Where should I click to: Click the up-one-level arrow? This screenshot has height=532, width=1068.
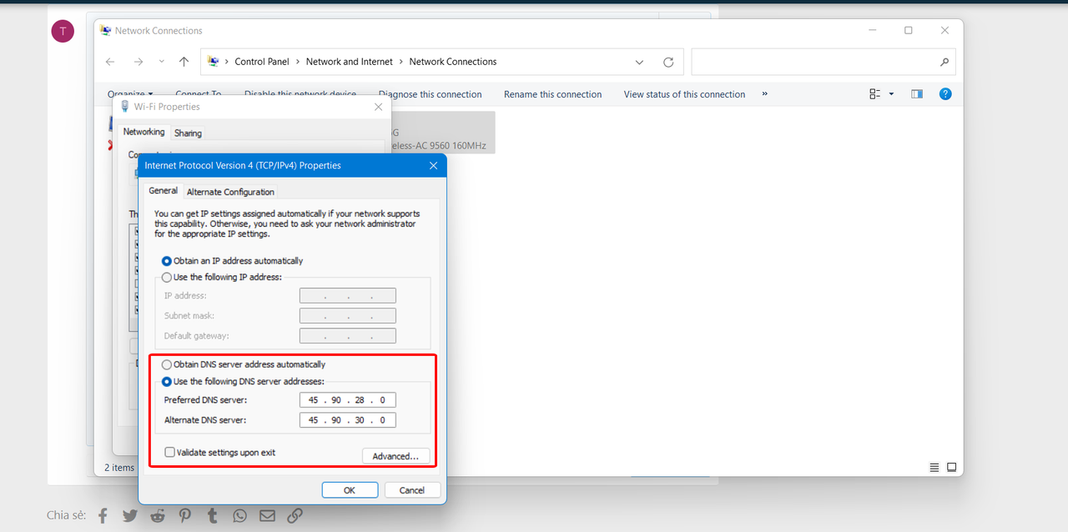(x=184, y=62)
